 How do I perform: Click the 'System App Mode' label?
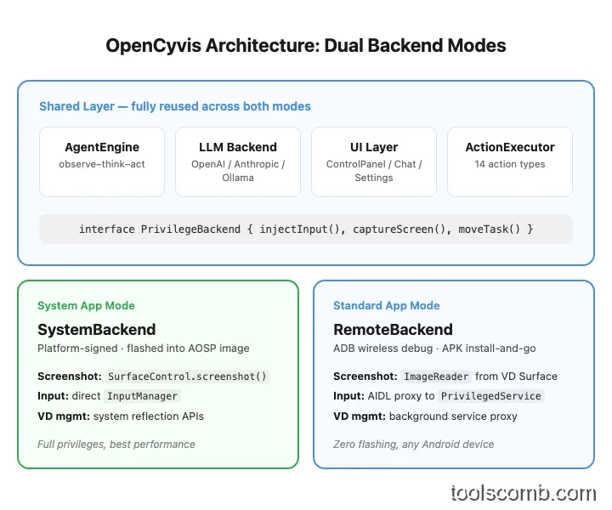click(86, 305)
